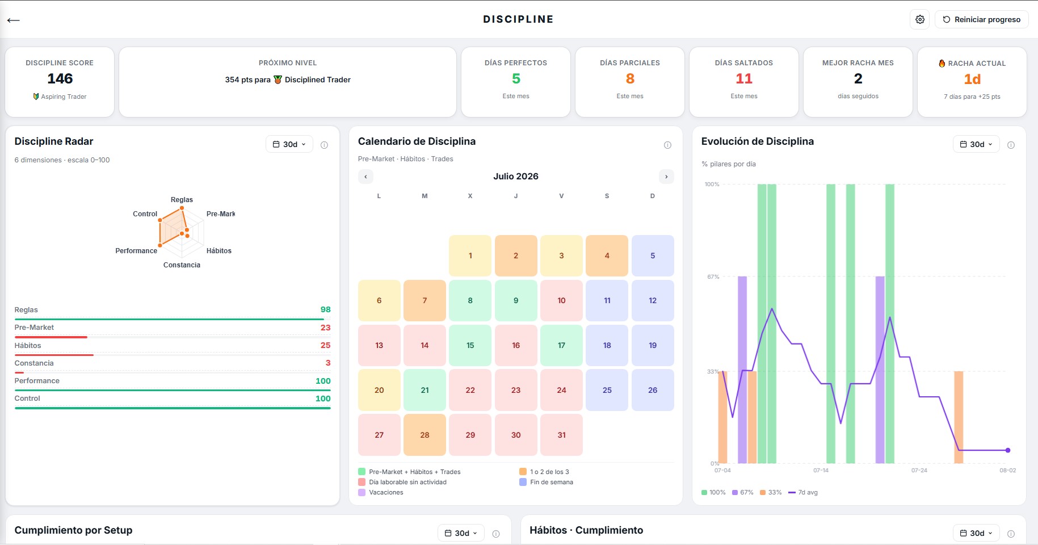Show info for Calendario de Disciplina

click(x=668, y=145)
